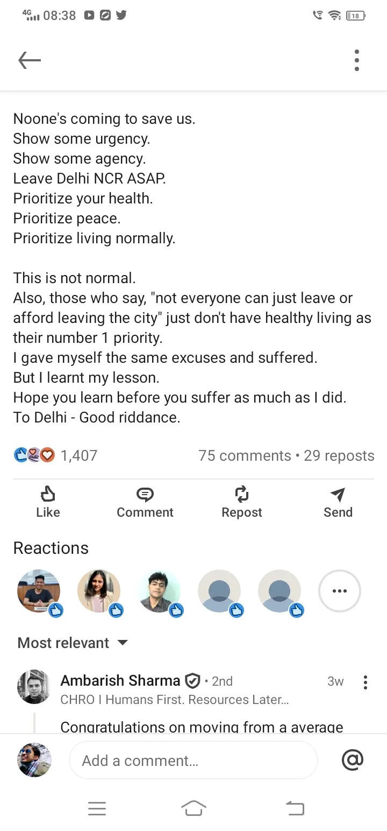The image size is (387, 831).
Task: View first reactor's profile photo
Action: click(x=39, y=591)
